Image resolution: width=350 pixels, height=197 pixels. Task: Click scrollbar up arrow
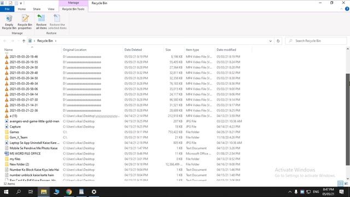point(348,49)
